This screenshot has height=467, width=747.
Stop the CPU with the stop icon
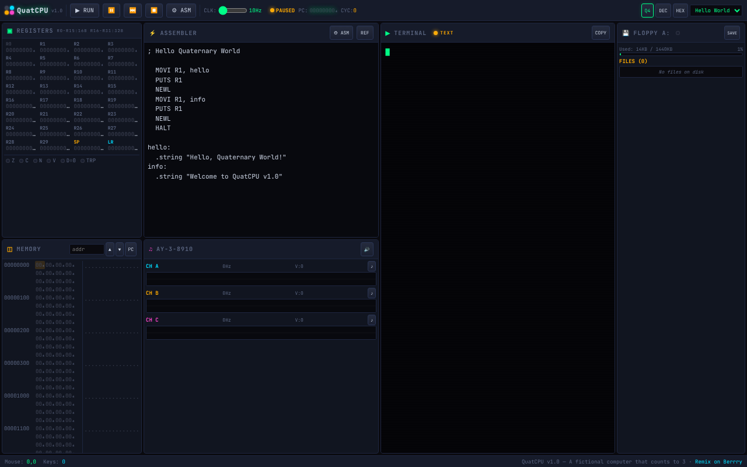click(x=154, y=11)
